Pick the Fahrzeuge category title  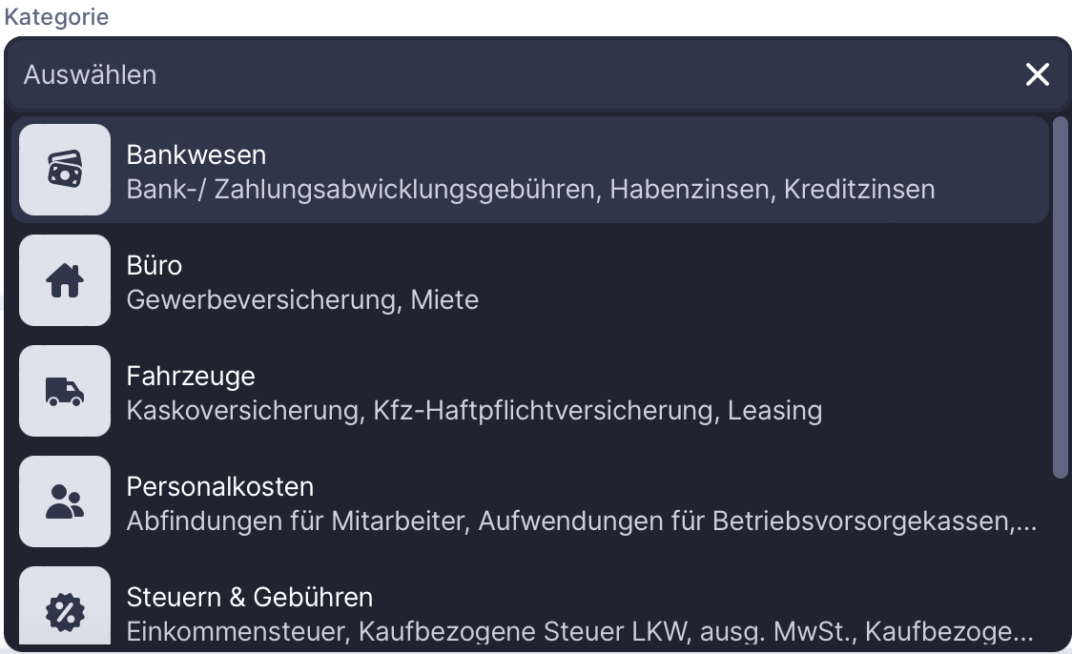(191, 376)
